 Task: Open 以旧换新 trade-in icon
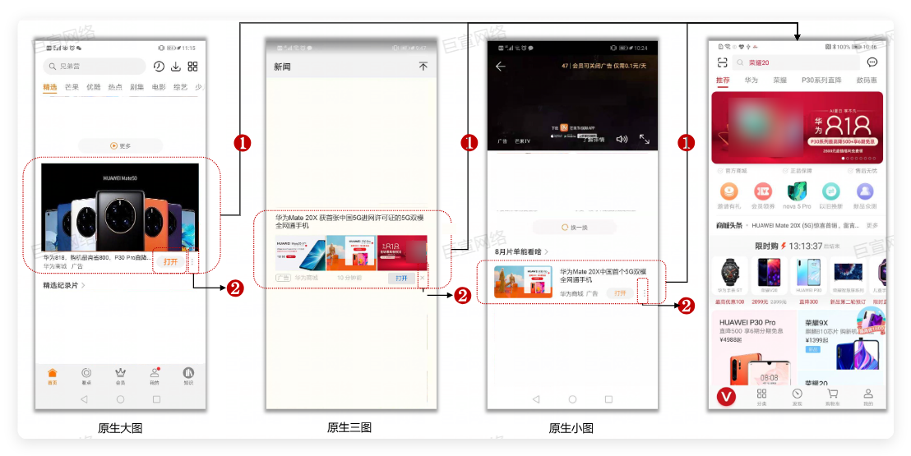click(830, 196)
